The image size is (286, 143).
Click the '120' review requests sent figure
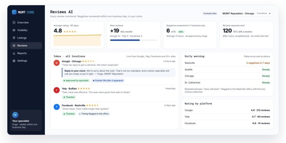227,31
